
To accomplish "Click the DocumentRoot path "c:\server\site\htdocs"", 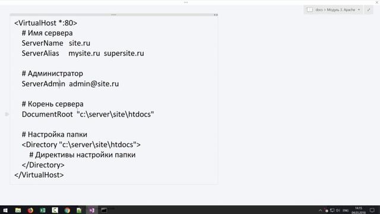I will click(115, 114).
